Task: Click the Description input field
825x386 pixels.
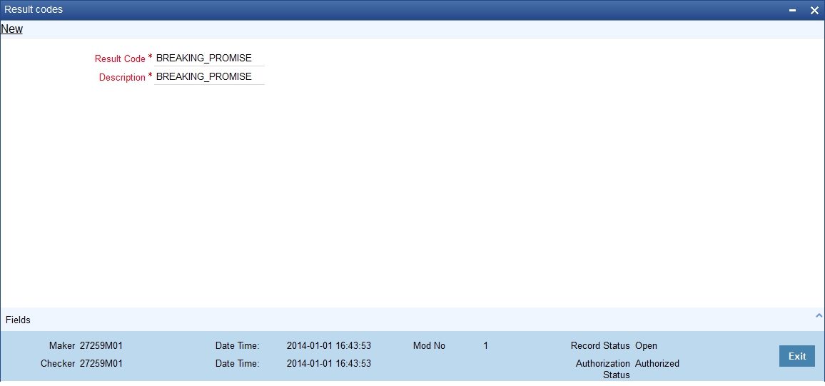Action: click(x=209, y=77)
